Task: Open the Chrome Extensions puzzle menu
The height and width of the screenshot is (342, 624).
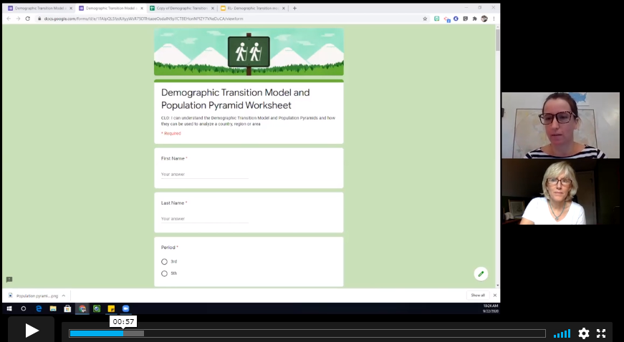Action: click(x=474, y=19)
